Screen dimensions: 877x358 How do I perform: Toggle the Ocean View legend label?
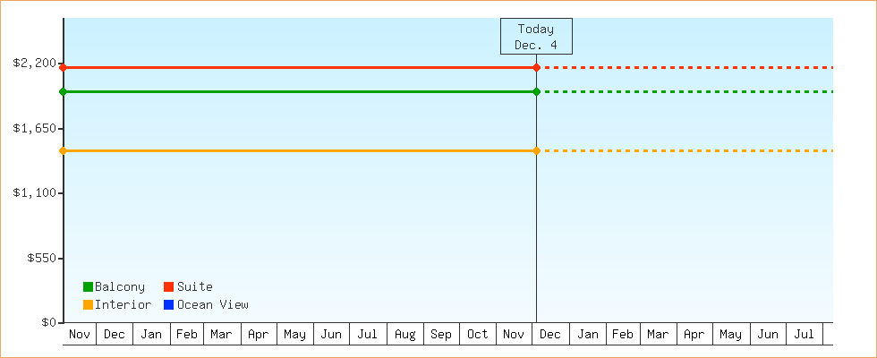point(213,305)
